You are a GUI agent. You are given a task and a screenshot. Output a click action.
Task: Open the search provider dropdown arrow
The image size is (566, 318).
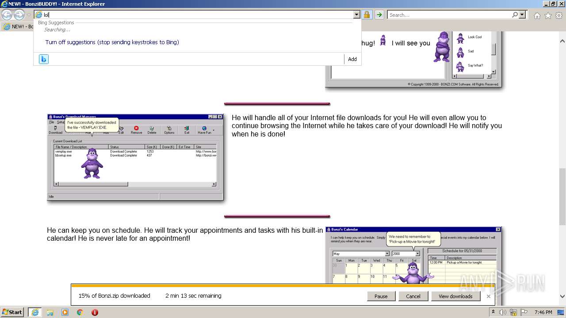click(522, 15)
